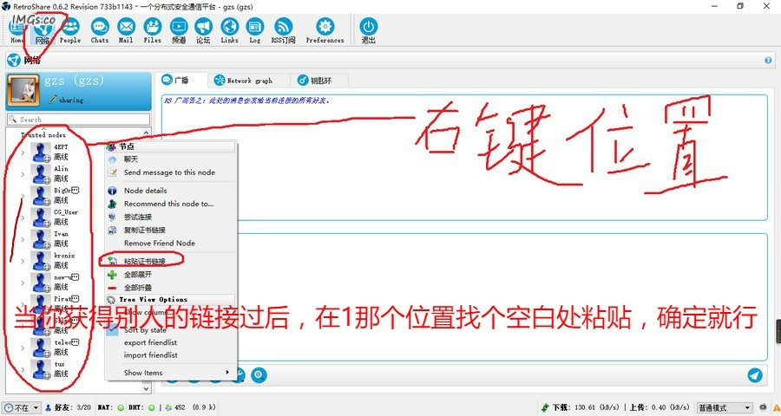This screenshot has width=781, height=416.
Task: Choose 全部折叠 collapse all
Action: tap(170, 288)
